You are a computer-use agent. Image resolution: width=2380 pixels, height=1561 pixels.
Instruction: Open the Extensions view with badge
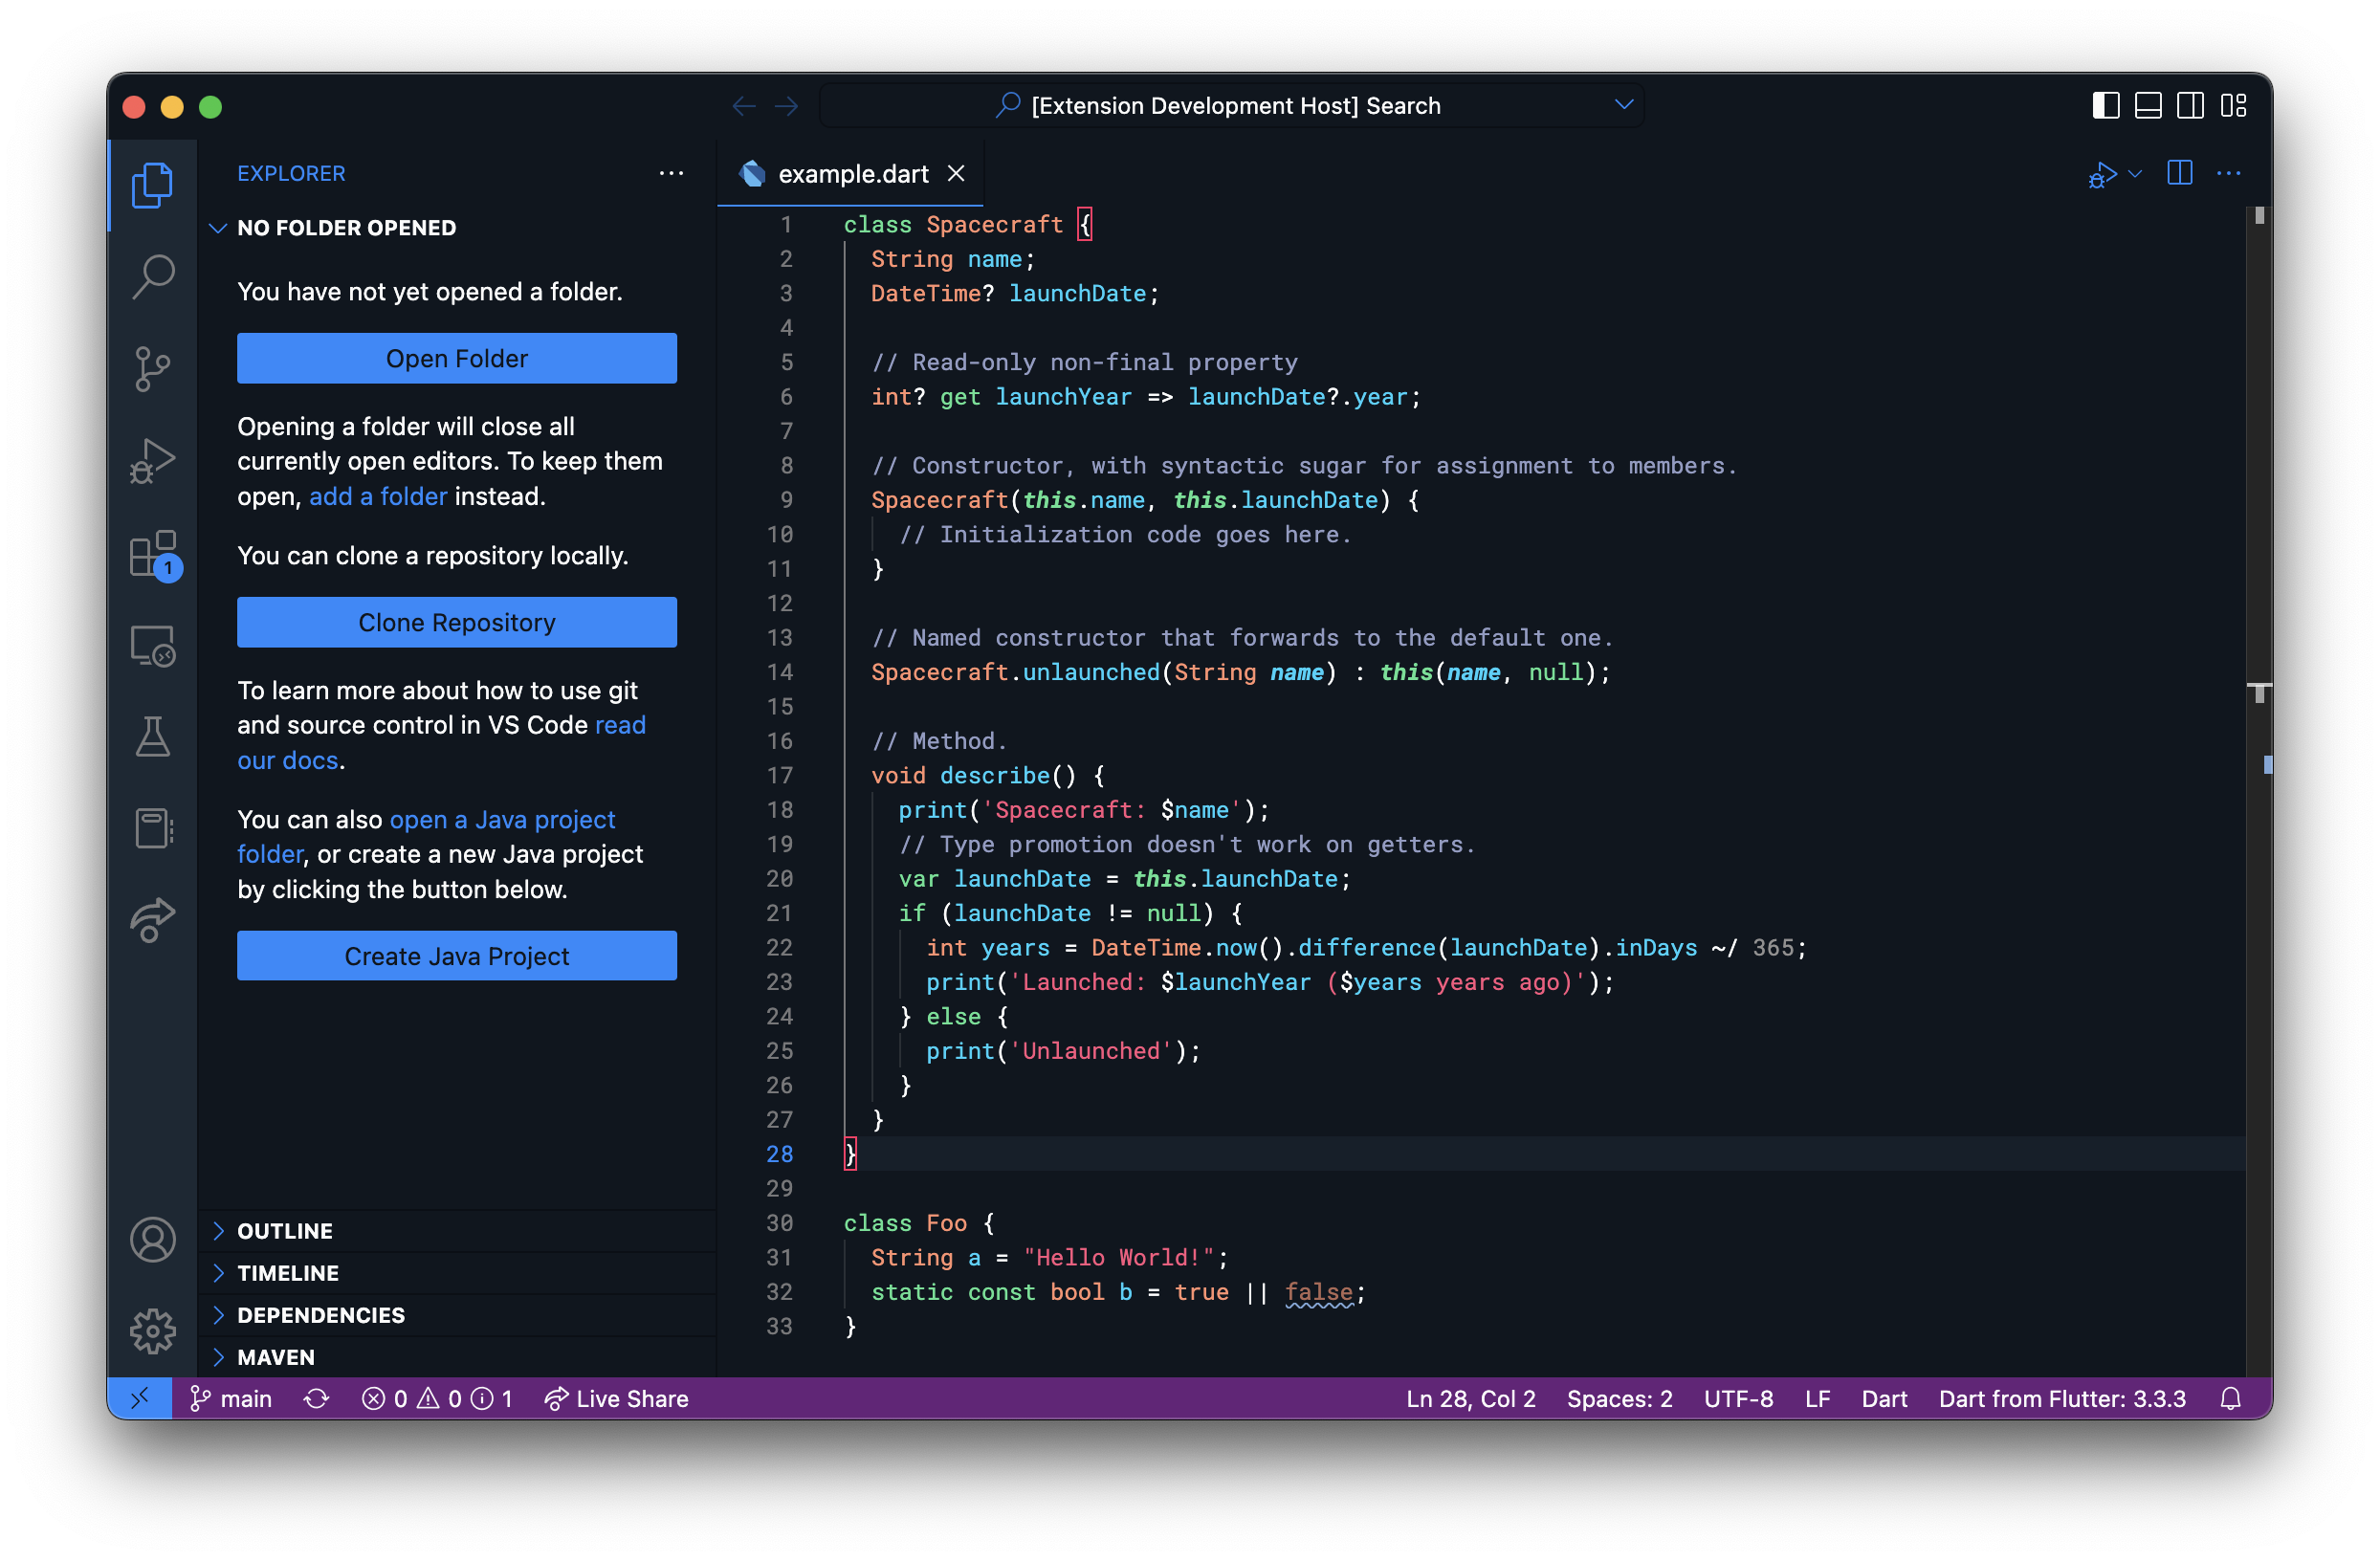coord(153,554)
